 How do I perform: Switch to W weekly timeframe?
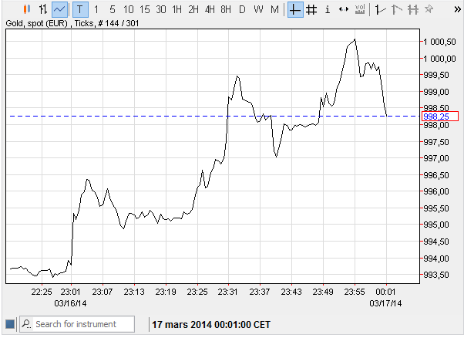[x=258, y=9]
